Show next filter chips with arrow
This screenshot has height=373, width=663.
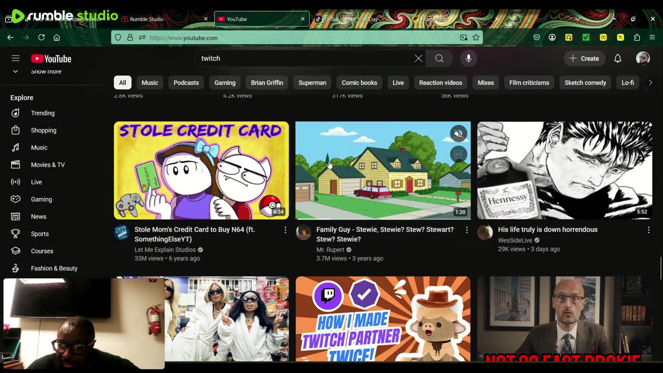650,82
